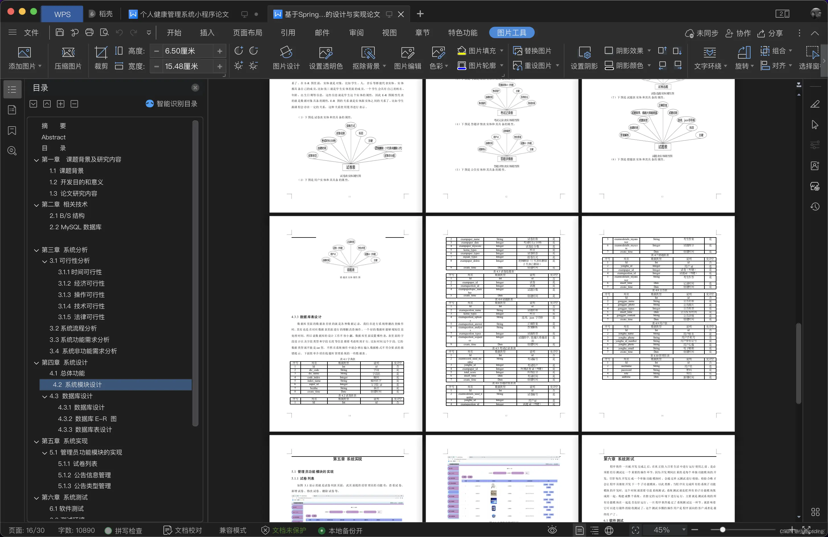The image size is (828, 537).
Task: Collapse the 第三章 系统分析 tree node
Action: tap(36, 250)
